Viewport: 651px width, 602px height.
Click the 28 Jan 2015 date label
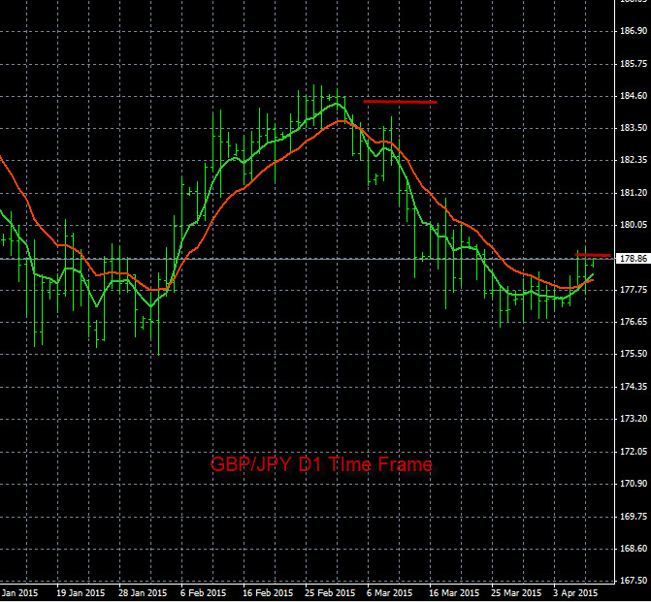click(x=143, y=593)
